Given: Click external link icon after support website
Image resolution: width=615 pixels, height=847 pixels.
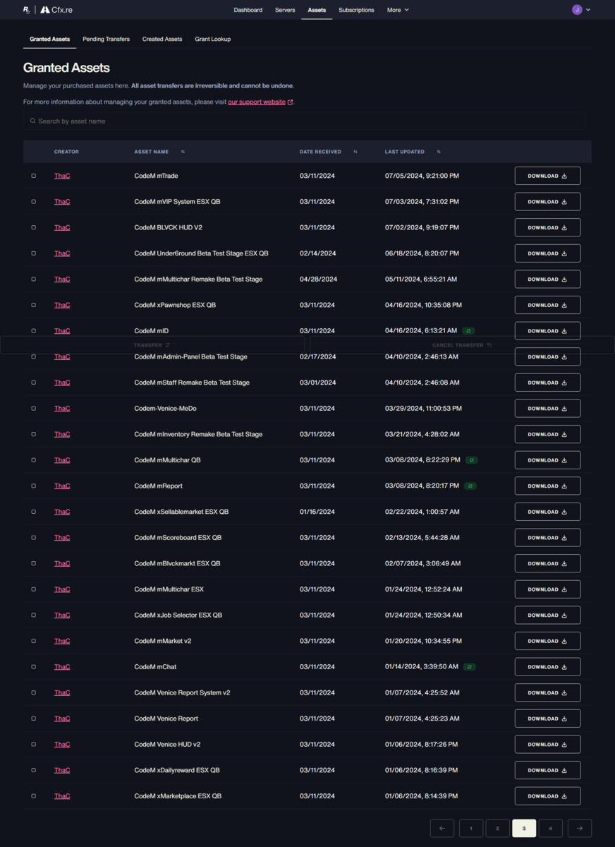Looking at the screenshot, I should (x=291, y=102).
